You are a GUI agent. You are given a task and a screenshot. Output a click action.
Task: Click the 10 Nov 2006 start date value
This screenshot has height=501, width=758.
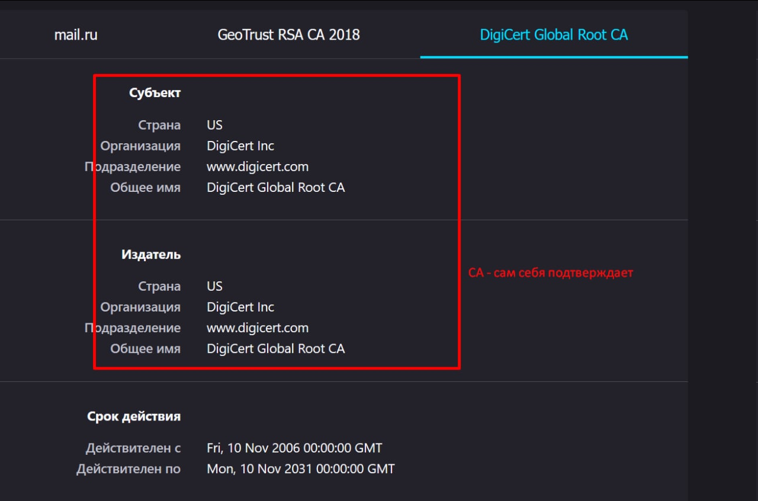tap(294, 448)
